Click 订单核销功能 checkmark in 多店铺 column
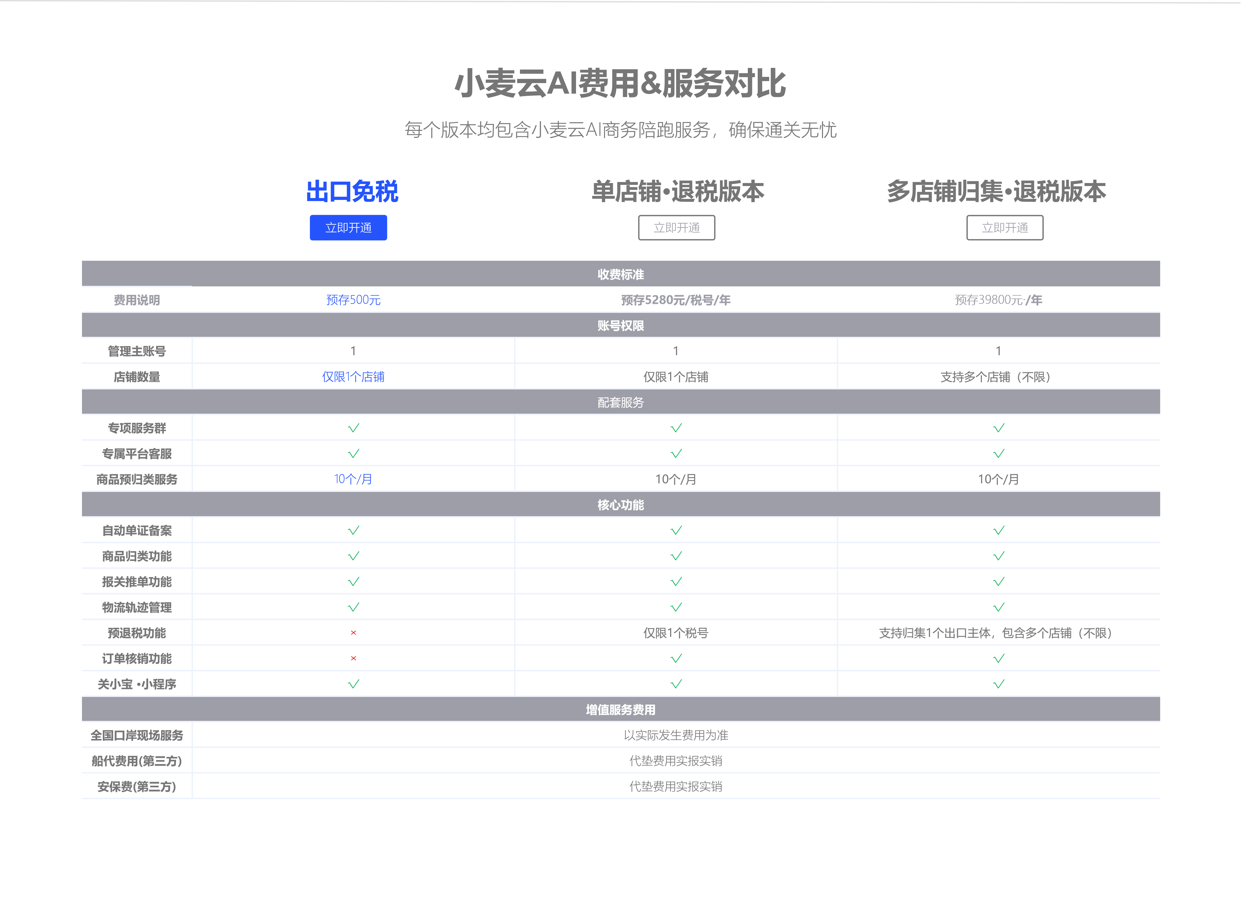Image resolution: width=1241 pixels, height=898 pixels. [998, 658]
